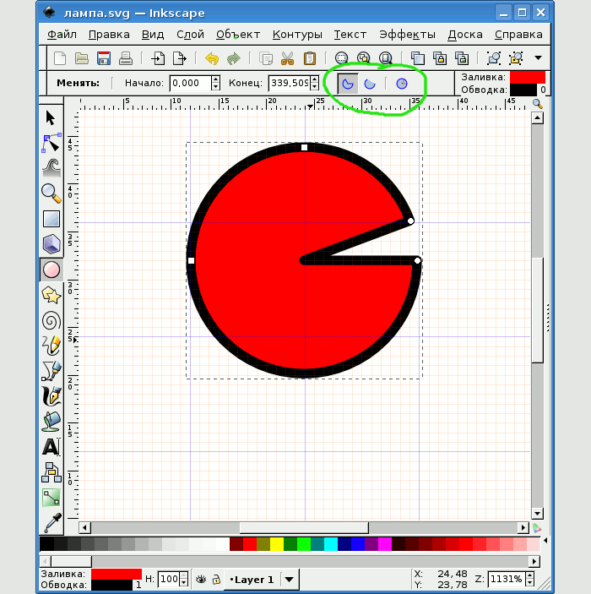Print the document

[x=125, y=58]
